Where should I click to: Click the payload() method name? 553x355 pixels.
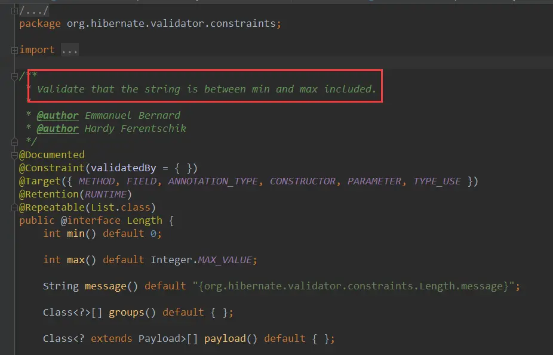coord(225,339)
